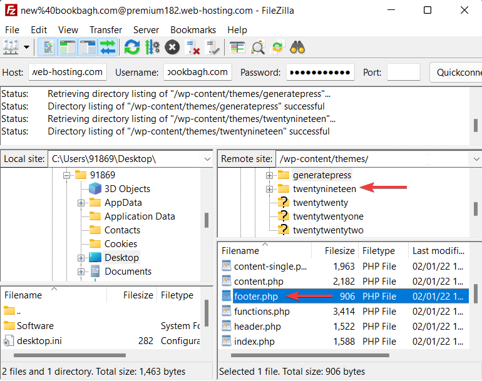Click the local file list horizontal scrollbar
Viewport: 482px width, 381px height.
tap(69, 355)
